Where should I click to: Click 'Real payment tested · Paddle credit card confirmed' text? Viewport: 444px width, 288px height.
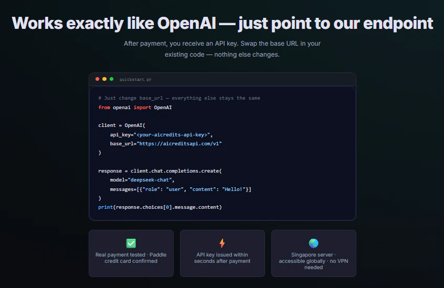coord(131,258)
